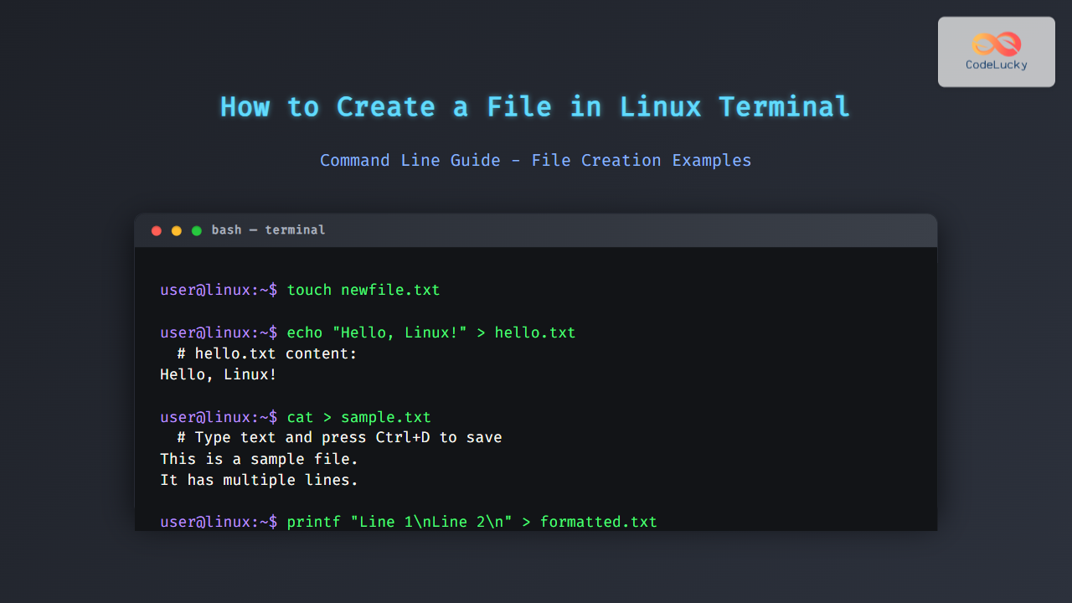Click the "touch newfile.txt" command
1072x603 pixels.
(x=363, y=291)
